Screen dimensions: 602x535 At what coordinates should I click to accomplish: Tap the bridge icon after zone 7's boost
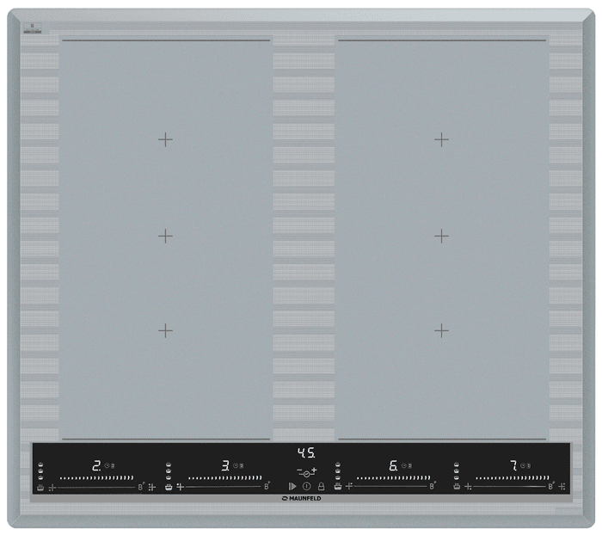pyautogui.click(x=562, y=487)
